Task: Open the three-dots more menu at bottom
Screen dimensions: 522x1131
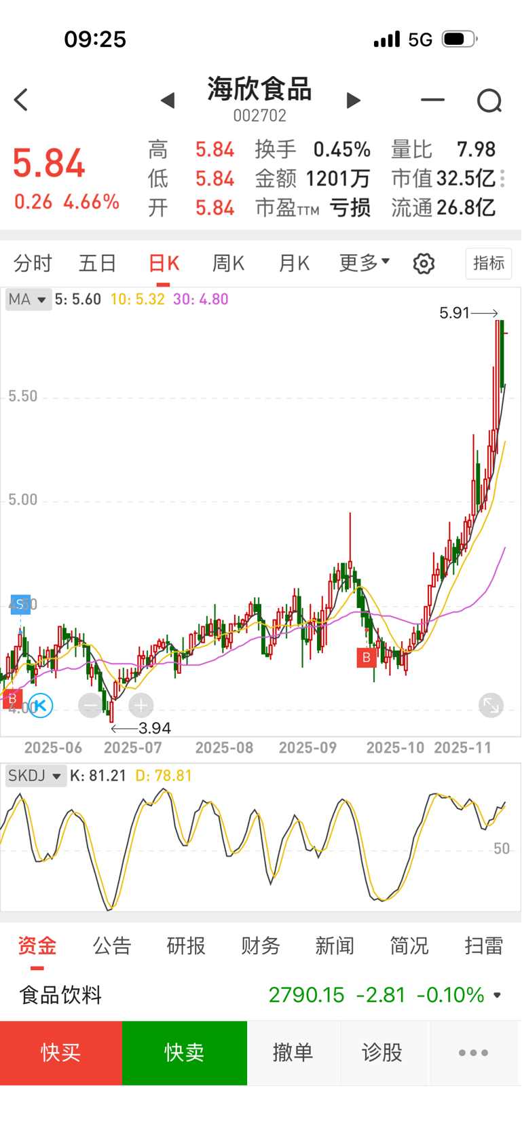Action: coord(474,1053)
